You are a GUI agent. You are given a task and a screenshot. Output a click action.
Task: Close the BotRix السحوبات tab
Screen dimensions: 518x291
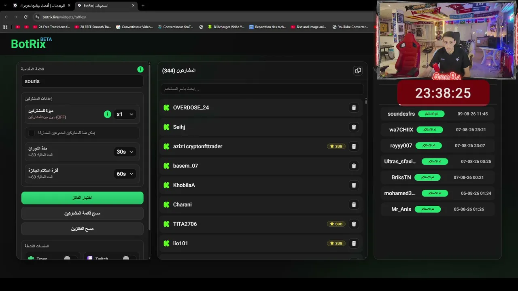(x=133, y=6)
